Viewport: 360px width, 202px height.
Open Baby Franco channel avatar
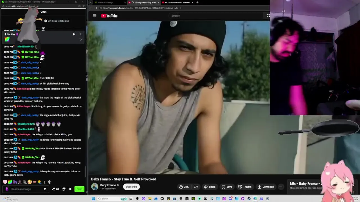point(95,187)
